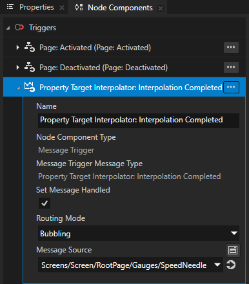Click the Message Trigger Message Type label
This screenshot has width=249, height=284.
(x=90, y=164)
